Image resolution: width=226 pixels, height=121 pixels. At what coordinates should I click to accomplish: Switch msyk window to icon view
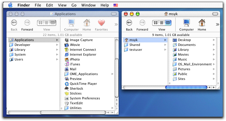[x=156, y=23]
